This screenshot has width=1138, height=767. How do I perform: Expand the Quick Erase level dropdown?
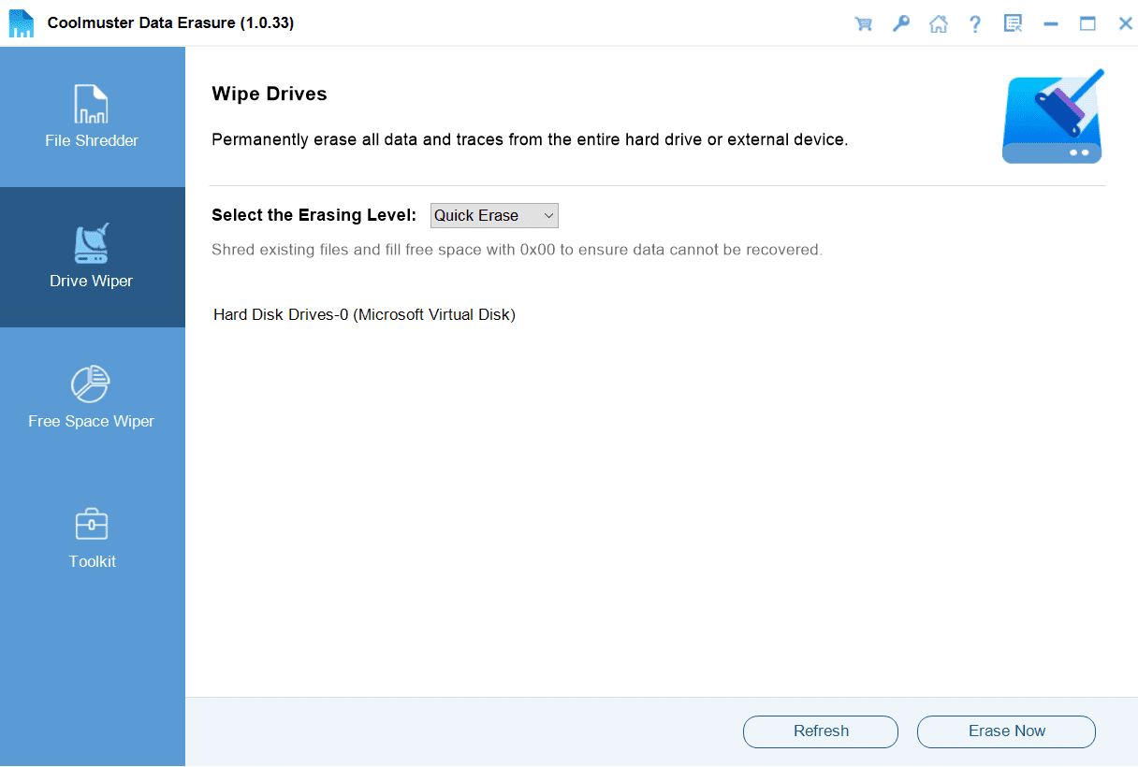(494, 216)
